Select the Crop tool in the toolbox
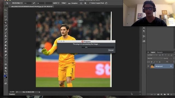 point(6,23)
